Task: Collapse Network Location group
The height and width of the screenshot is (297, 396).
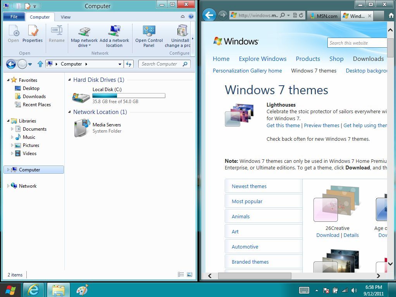Action: pos(69,112)
